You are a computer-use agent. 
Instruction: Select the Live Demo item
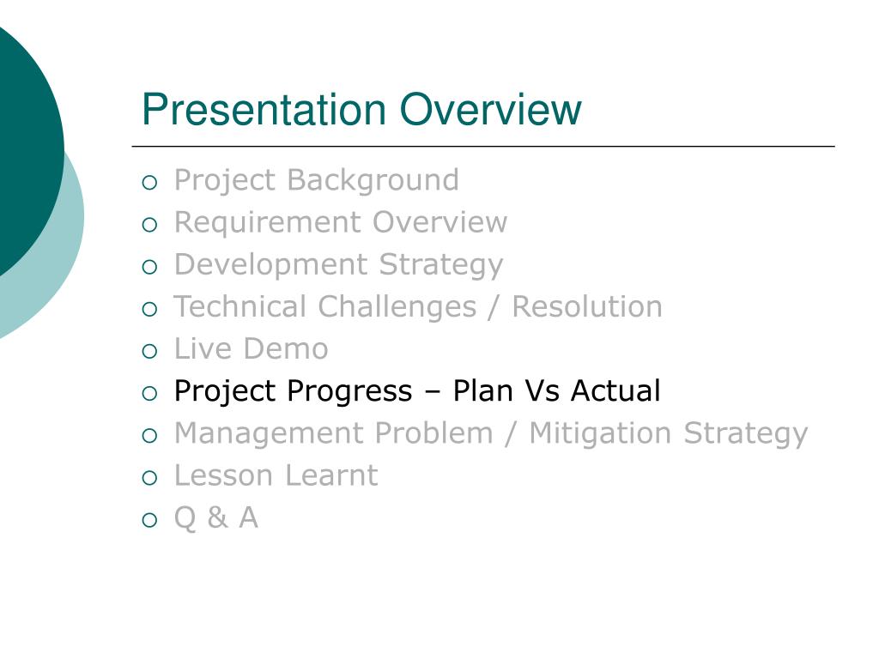[252, 349]
